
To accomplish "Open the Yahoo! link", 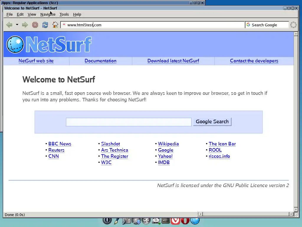I will 165,156.
